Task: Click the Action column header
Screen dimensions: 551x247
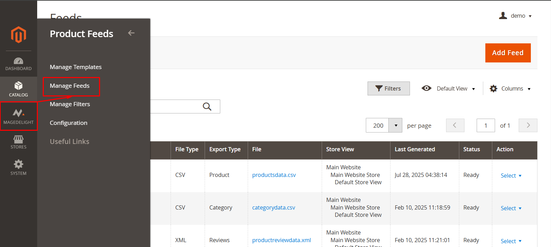Action: coord(515,150)
